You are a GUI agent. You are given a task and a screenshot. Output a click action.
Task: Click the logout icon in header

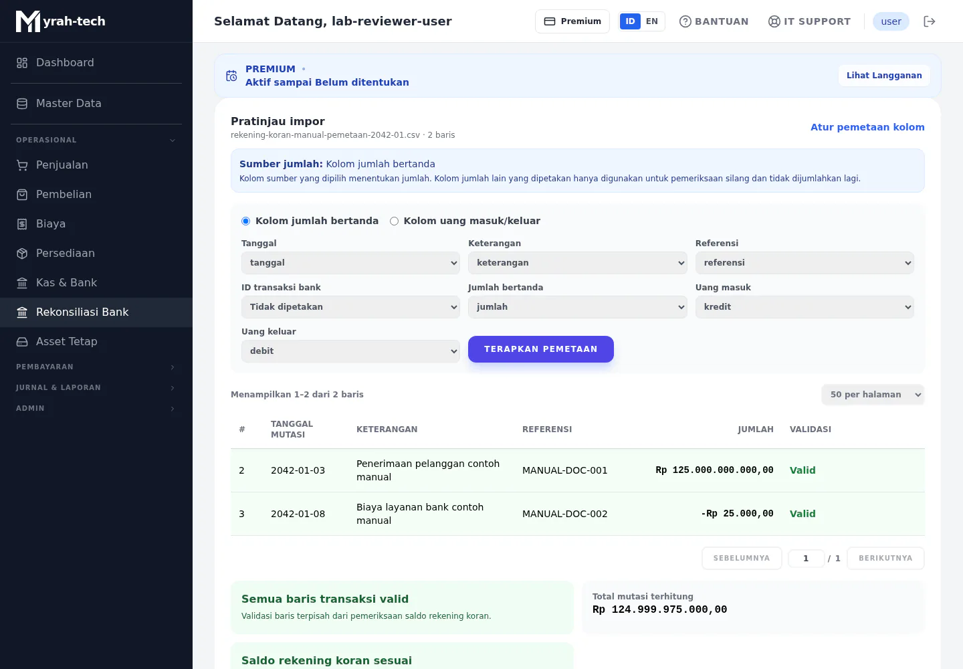930,21
